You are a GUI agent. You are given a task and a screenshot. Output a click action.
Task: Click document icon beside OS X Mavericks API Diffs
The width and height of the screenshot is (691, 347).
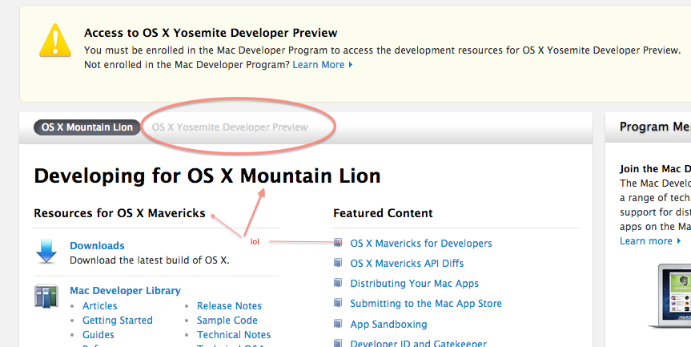click(338, 263)
